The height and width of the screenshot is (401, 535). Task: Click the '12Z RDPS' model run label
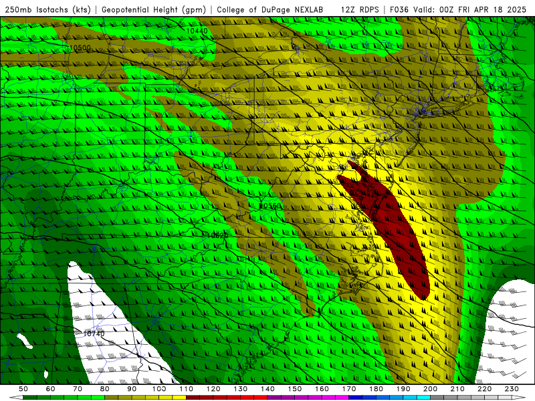(360, 9)
